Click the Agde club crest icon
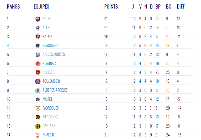Screen dimensions: 201x140 coord(38,19)
